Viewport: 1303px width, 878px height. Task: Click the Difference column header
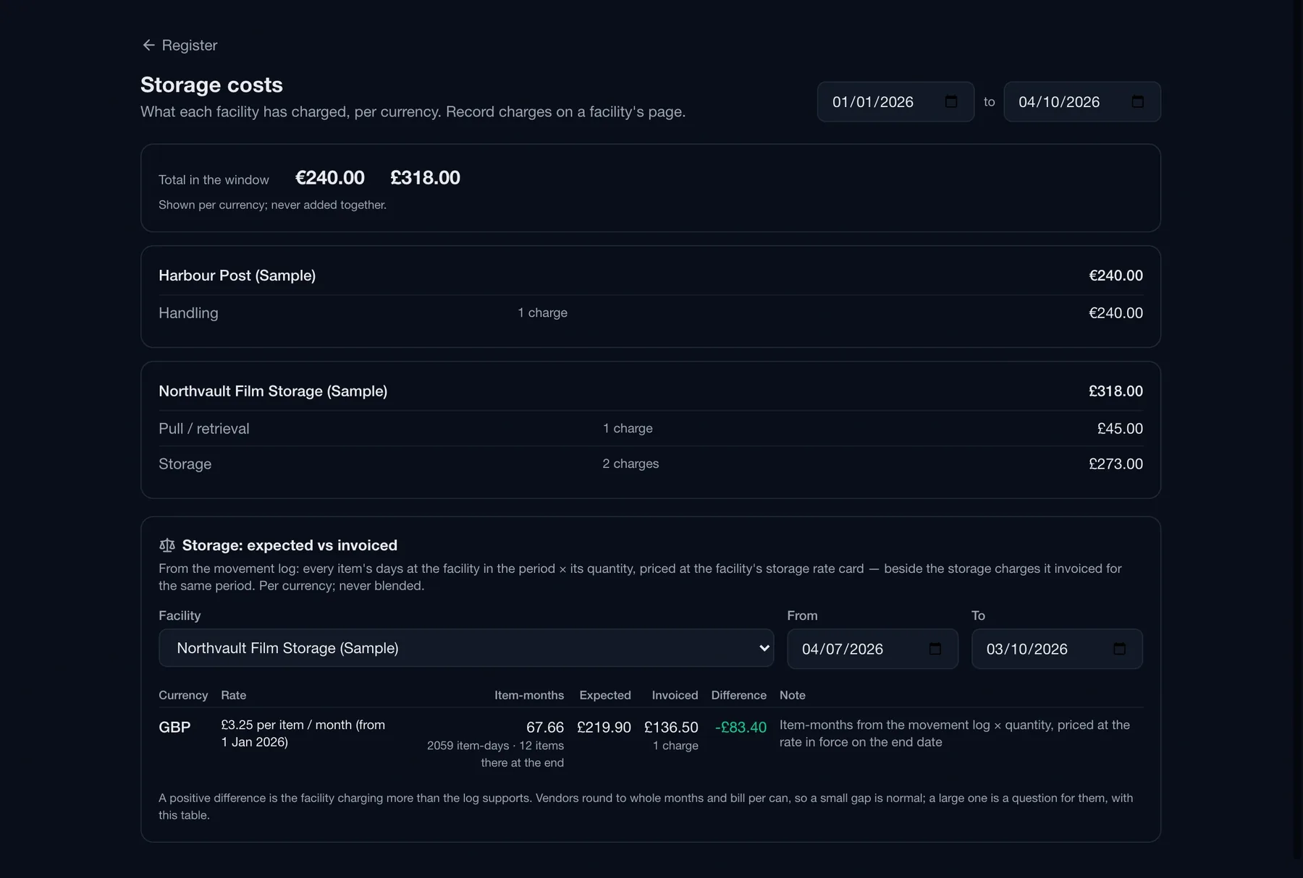click(738, 695)
